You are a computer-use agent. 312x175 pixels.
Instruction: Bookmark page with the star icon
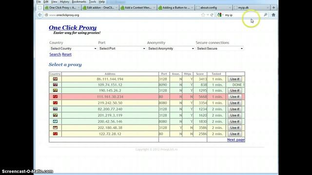point(203,15)
